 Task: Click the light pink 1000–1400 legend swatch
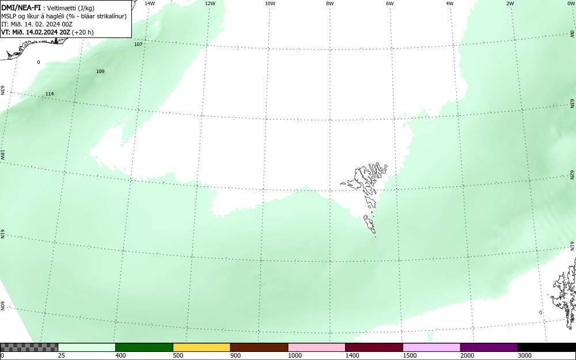point(317,347)
